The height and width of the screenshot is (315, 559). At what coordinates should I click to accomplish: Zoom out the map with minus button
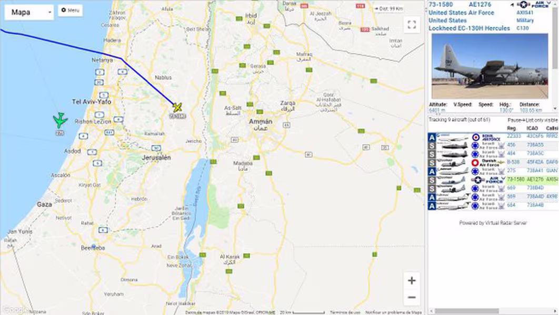click(x=412, y=297)
